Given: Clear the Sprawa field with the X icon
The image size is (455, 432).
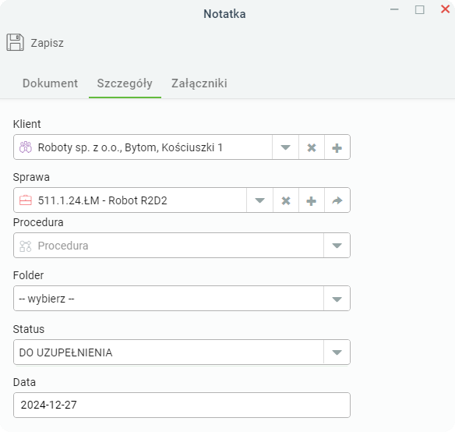Looking at the screenshot, I should [286, 200].
